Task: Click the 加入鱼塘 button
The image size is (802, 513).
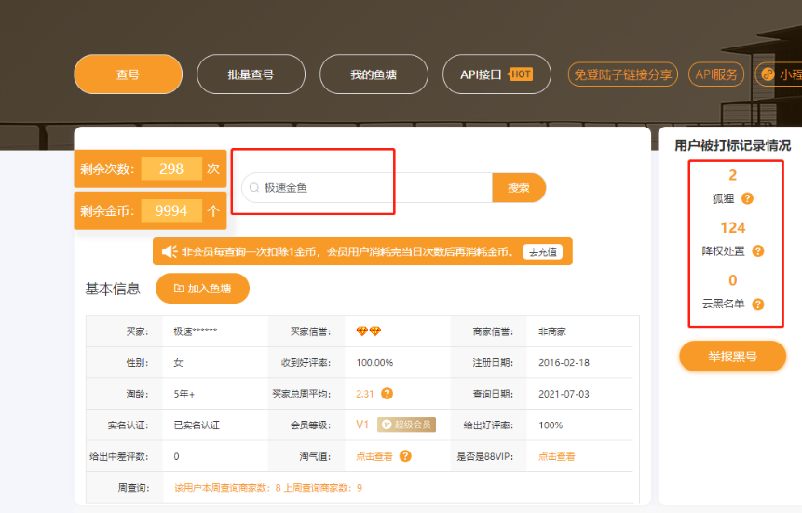Action: [202, 289]
